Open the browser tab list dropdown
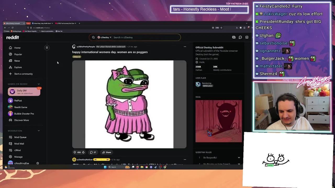The width and height of the screenshot is (335, 188). click(247, 23)
